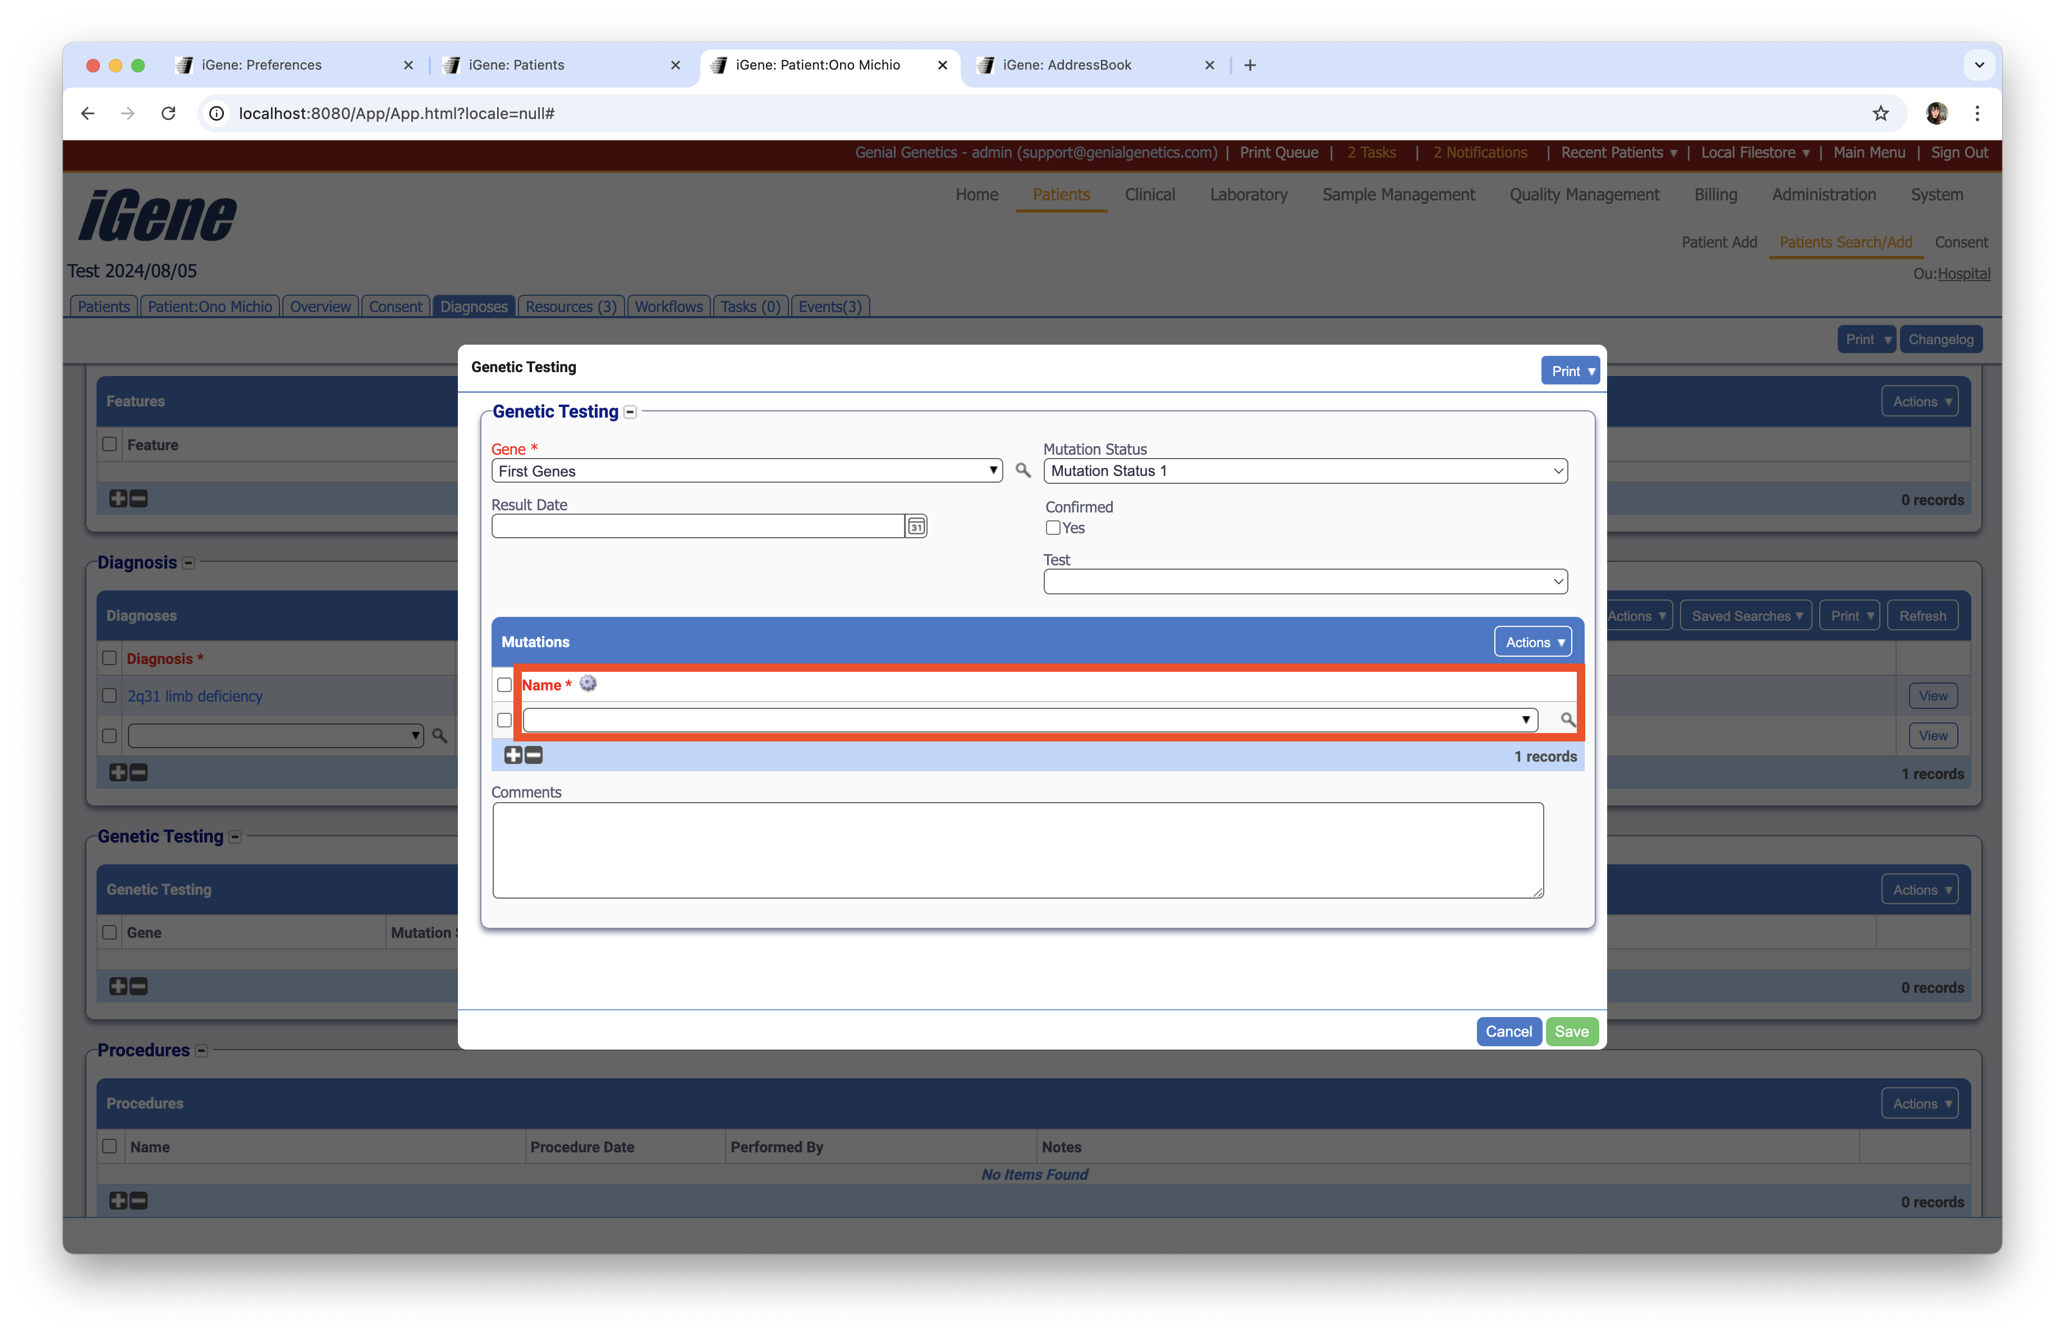Open the Mutation Status dropdown
The width and height of the screenshot is (2065, 1337).
point(1305,471)
